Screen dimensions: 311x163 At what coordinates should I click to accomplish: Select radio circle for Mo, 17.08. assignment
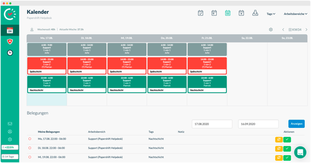[x=30, y=139]
